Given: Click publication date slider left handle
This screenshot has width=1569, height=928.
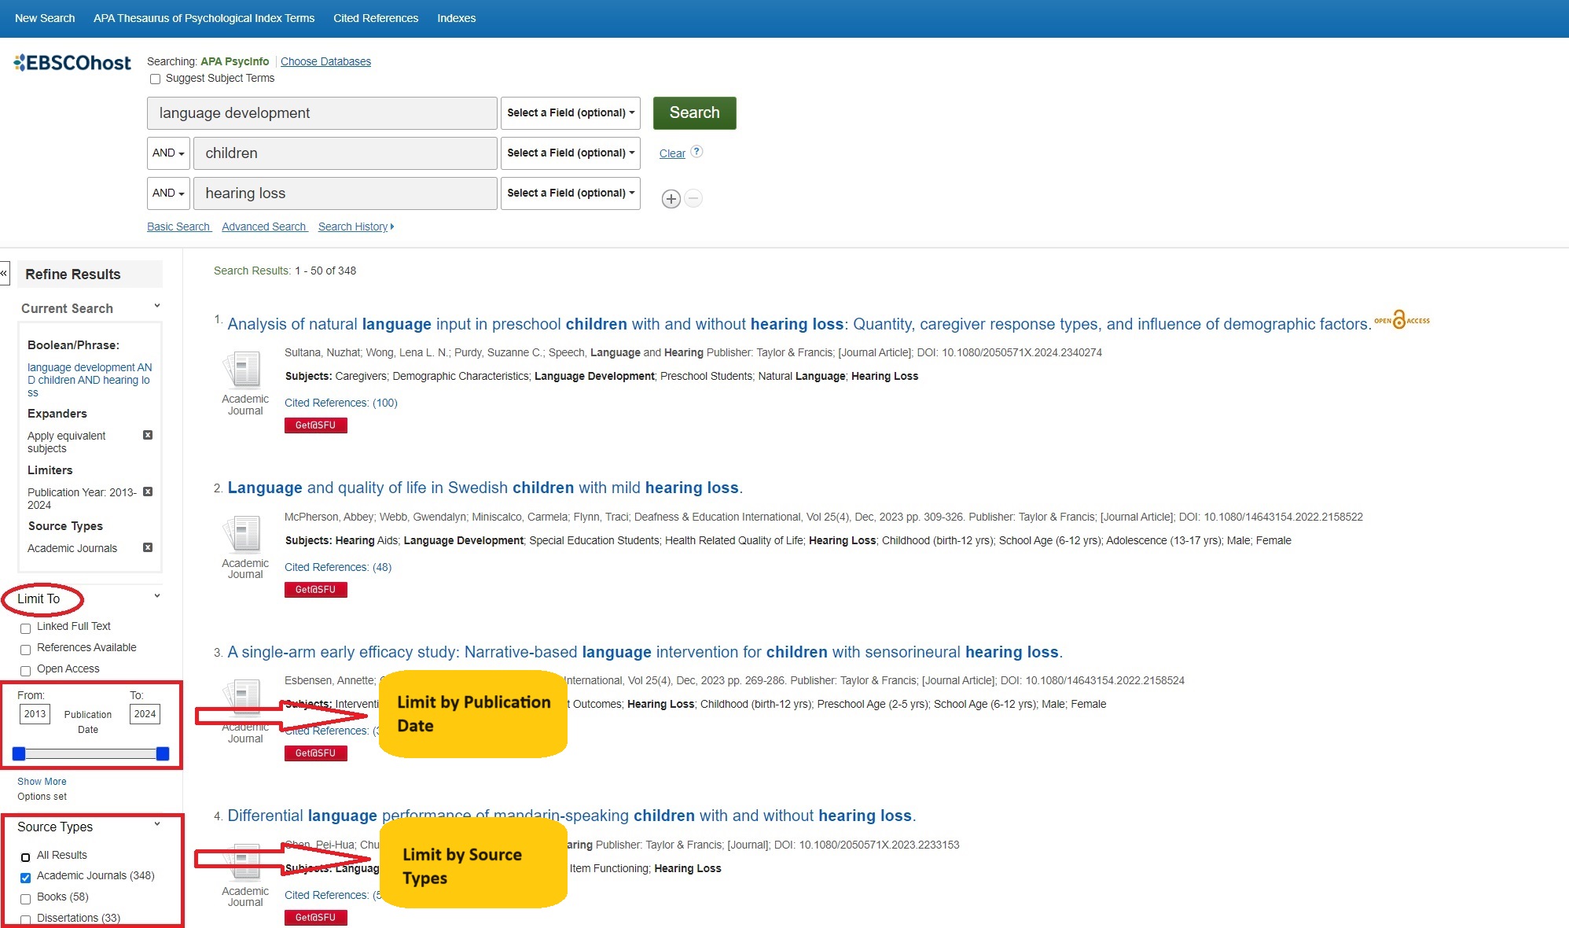Looking at the screenshot, I should [19, 754].
